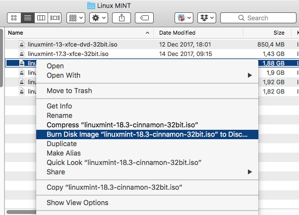299x215 pixels.
Task: Click the date 14 Dec 2017, 09:15
Action: (185, 54)
